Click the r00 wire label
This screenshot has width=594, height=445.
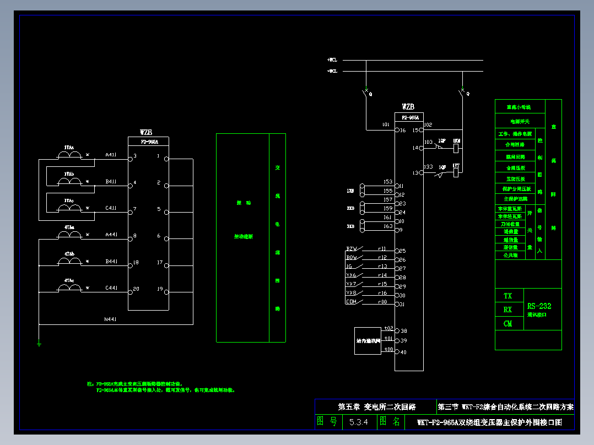pyautogui.click(x=382, y=302)
